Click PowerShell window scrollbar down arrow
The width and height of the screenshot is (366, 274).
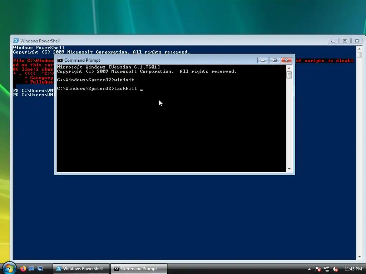click(360, 257)
